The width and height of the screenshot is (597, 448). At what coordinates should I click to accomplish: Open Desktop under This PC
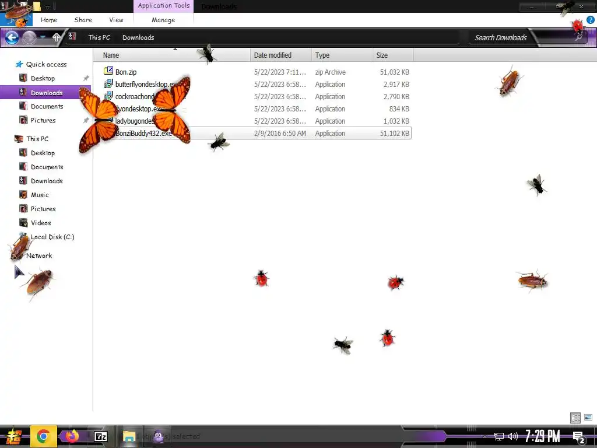click(x=43, y=153)
